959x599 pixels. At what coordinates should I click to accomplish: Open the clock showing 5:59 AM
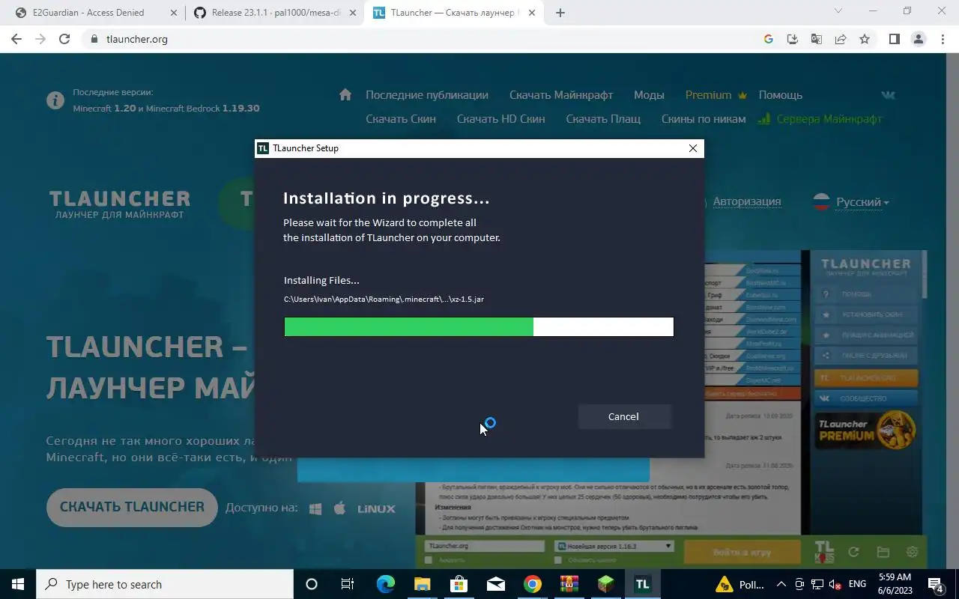point(896,584)
